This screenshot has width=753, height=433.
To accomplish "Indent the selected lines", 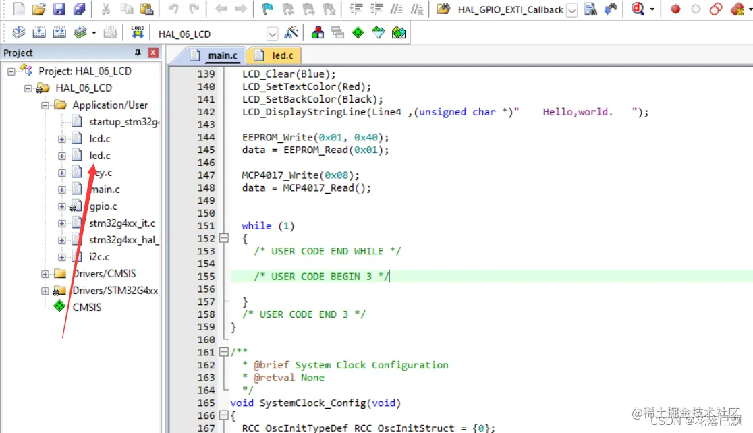I will coord(356,9).
